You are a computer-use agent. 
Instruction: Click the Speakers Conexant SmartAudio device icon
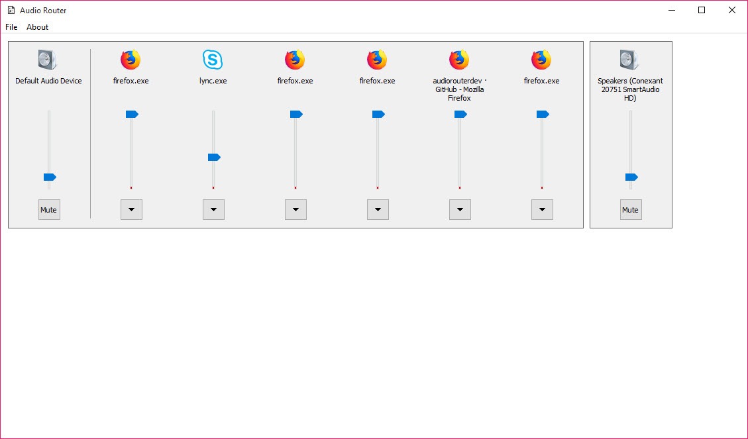(x=629, y=60)
